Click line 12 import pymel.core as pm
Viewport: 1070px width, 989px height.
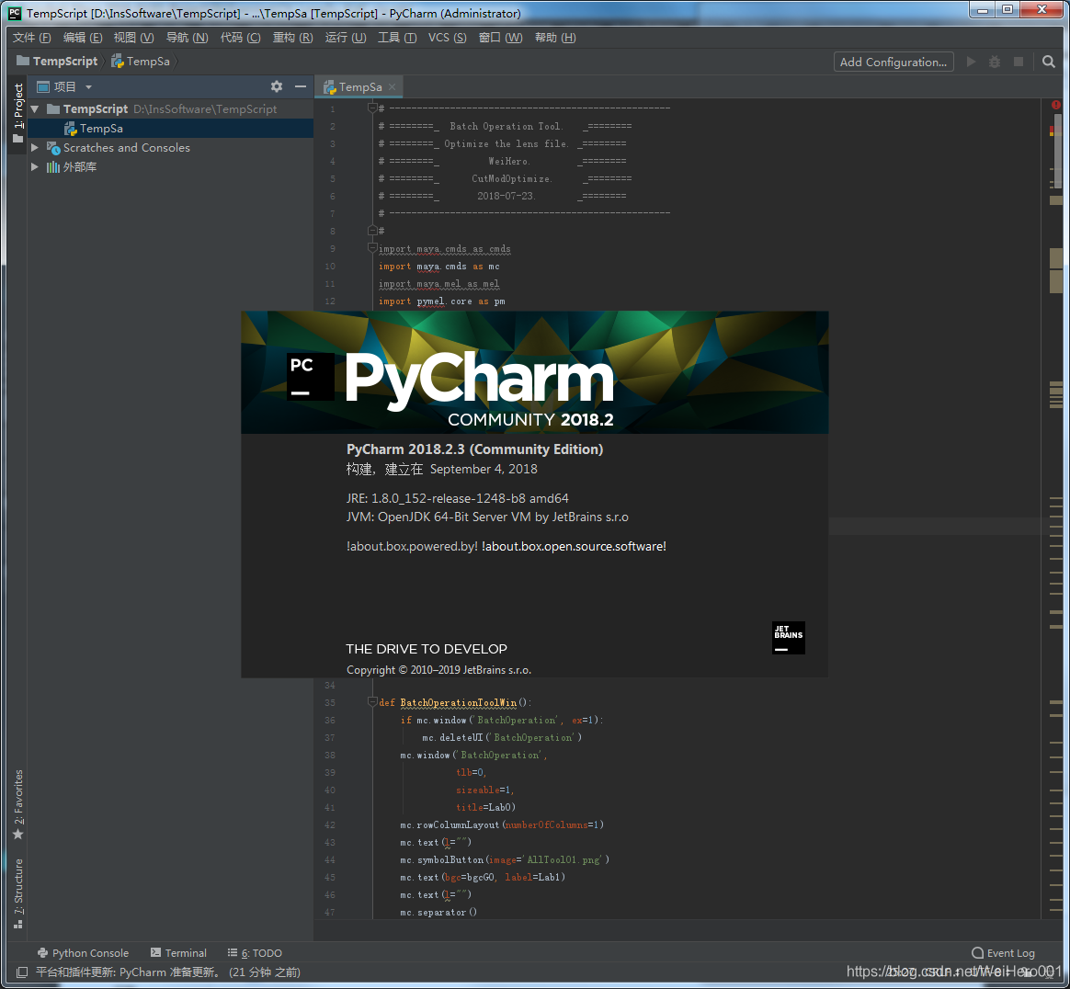tap(441, 301)
